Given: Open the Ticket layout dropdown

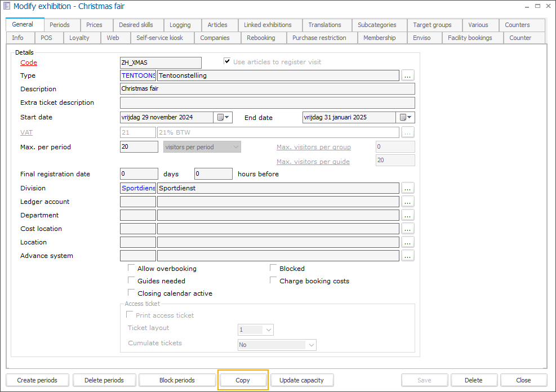Looking at the screenshot, I should coord(268,329).
